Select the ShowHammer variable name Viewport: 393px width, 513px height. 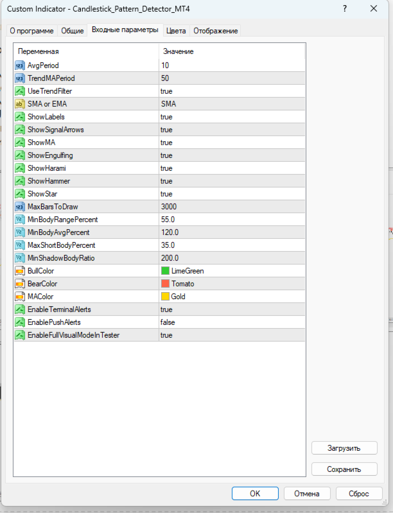pos(49,181)
